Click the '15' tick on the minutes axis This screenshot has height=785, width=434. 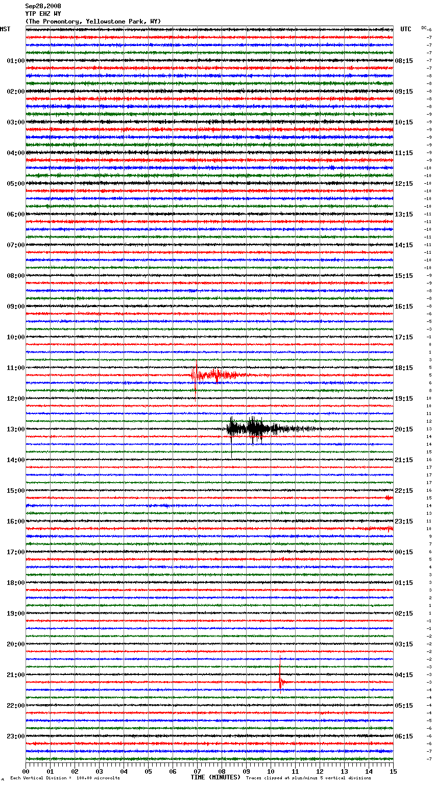click(393, 771)
